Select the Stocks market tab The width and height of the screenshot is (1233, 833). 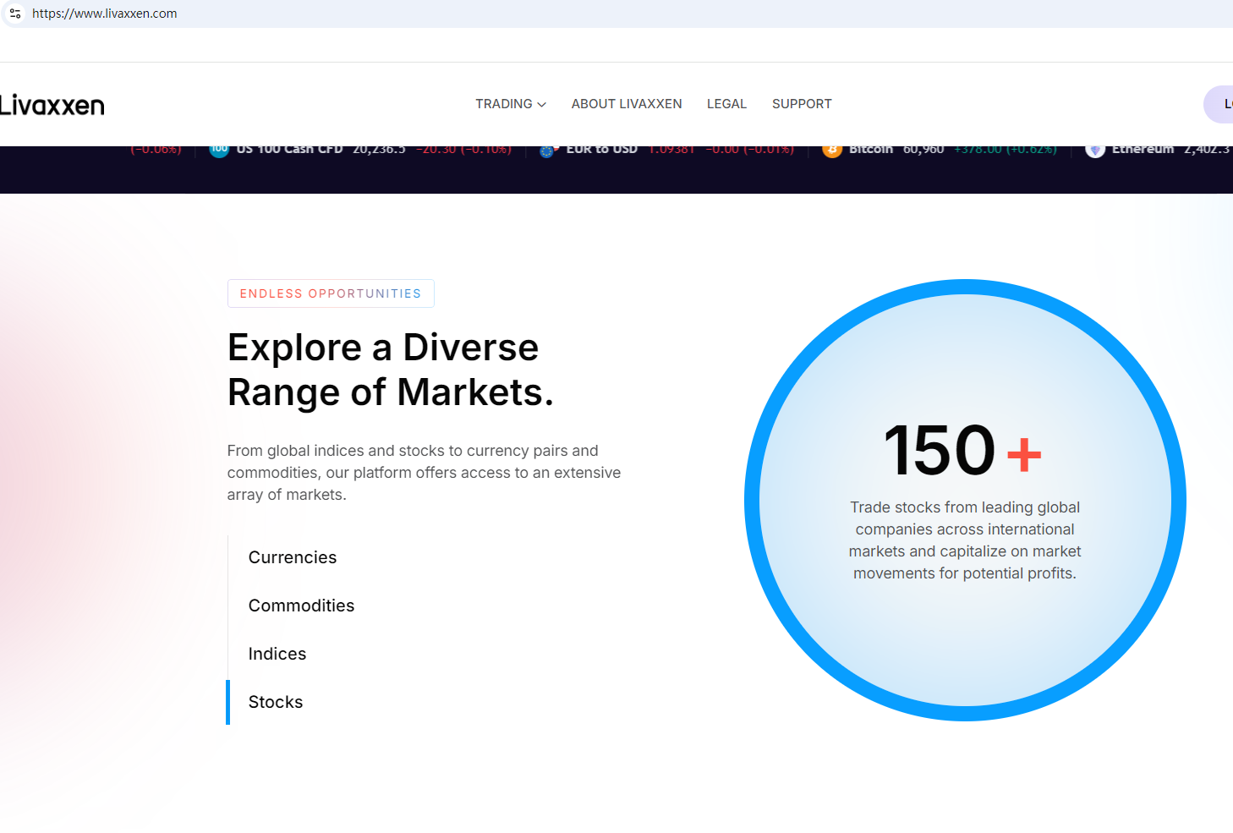276,702
